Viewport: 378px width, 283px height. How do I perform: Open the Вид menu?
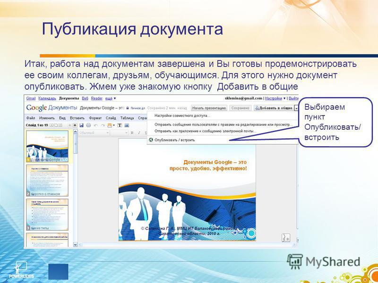(62, 118)
